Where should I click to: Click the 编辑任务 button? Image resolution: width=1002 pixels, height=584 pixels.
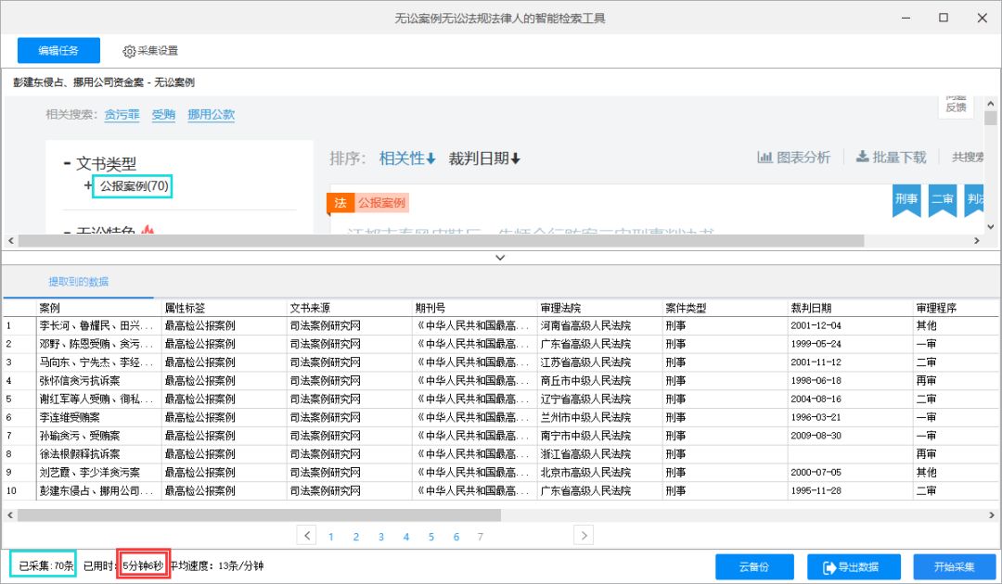(58, 50)
